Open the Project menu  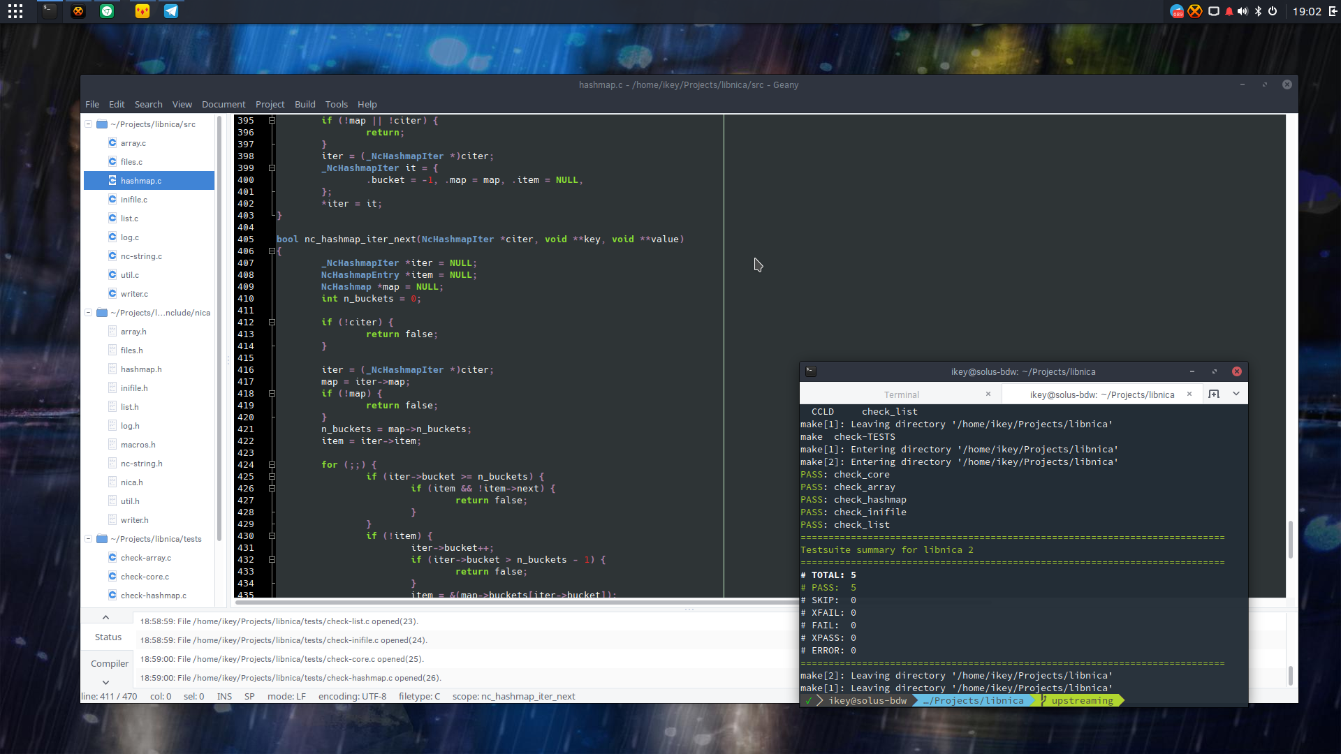point(270,104)
